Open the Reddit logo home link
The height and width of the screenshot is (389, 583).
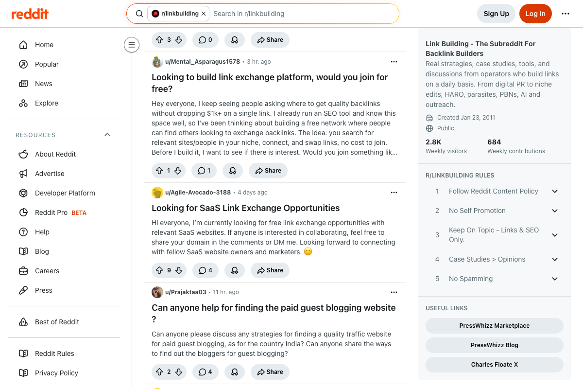(30, 14)
